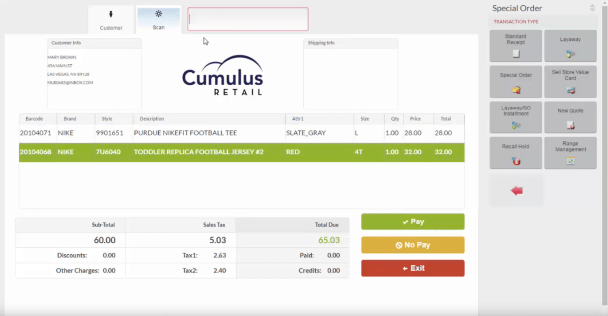Image resolution: width=608 pixels, height=316 pixels.
Task: Click the red Exit button
Action: (413, 268)
